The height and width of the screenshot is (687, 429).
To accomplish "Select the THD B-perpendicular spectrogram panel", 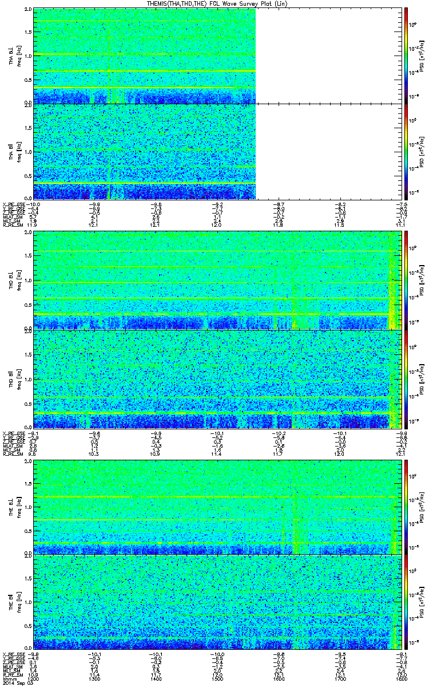I will [217, 280].
